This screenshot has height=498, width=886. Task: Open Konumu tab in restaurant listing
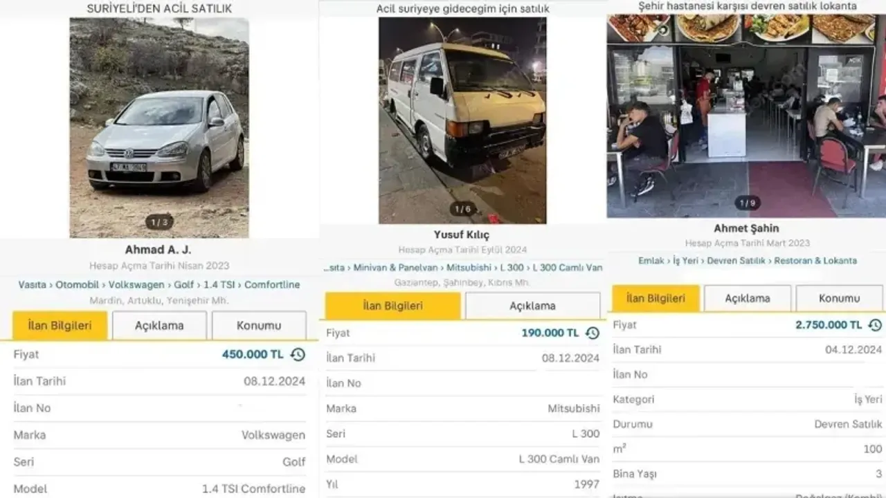[839, 298]
